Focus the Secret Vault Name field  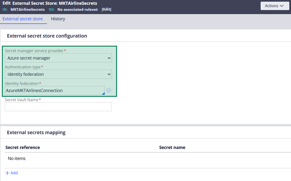tap(58, 107)
